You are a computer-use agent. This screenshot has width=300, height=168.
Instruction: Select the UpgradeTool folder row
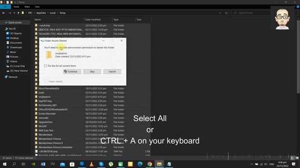coord(92,122)
